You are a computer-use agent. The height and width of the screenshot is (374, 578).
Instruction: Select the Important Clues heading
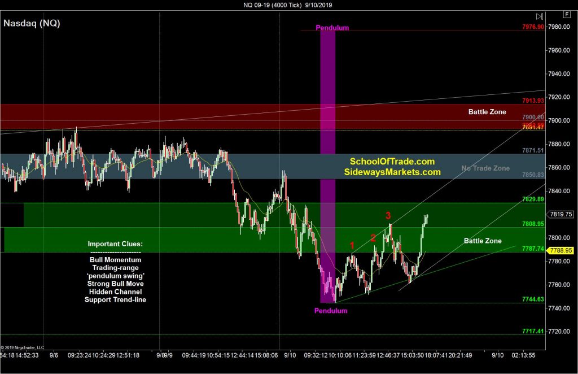click(x=115, y=244)
